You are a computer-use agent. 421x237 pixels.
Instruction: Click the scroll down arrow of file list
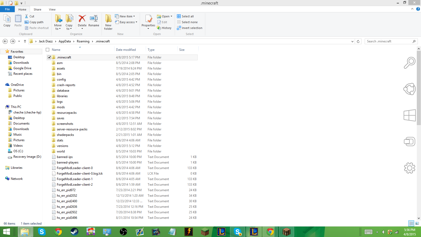click(x=419, y=218)
